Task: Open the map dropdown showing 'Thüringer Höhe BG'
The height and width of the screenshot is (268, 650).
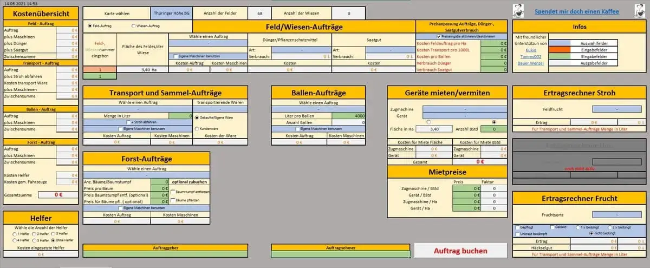Action: coord(171,12)
